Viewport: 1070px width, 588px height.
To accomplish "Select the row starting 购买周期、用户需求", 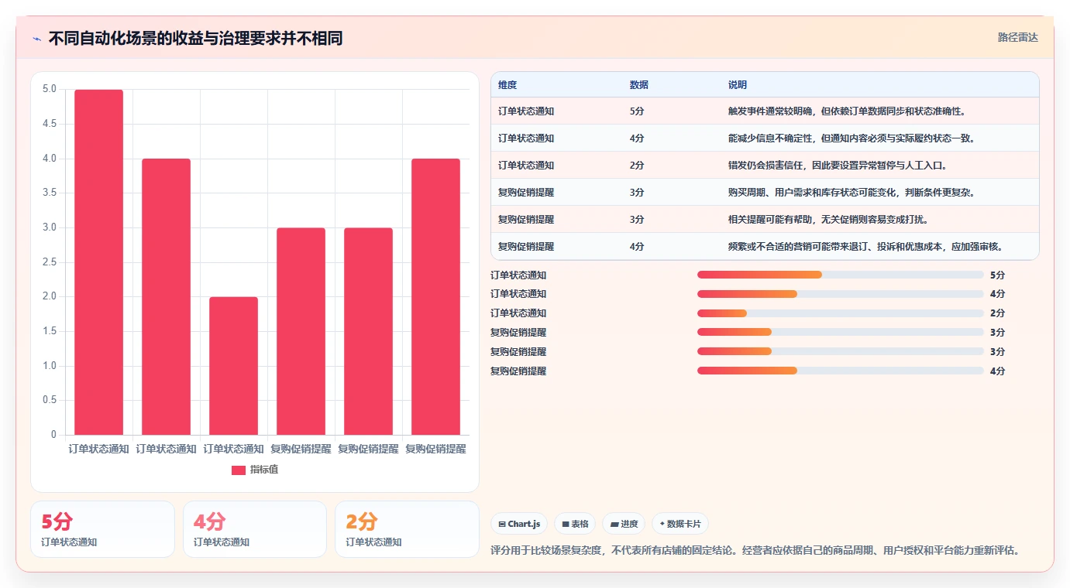I will coord(765,193).
